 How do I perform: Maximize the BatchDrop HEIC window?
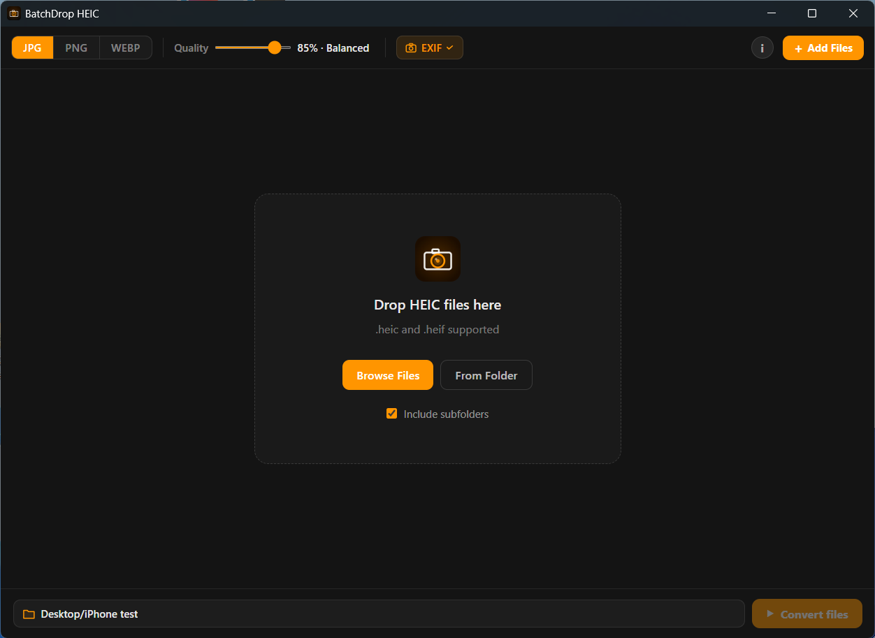coord(812,13)
